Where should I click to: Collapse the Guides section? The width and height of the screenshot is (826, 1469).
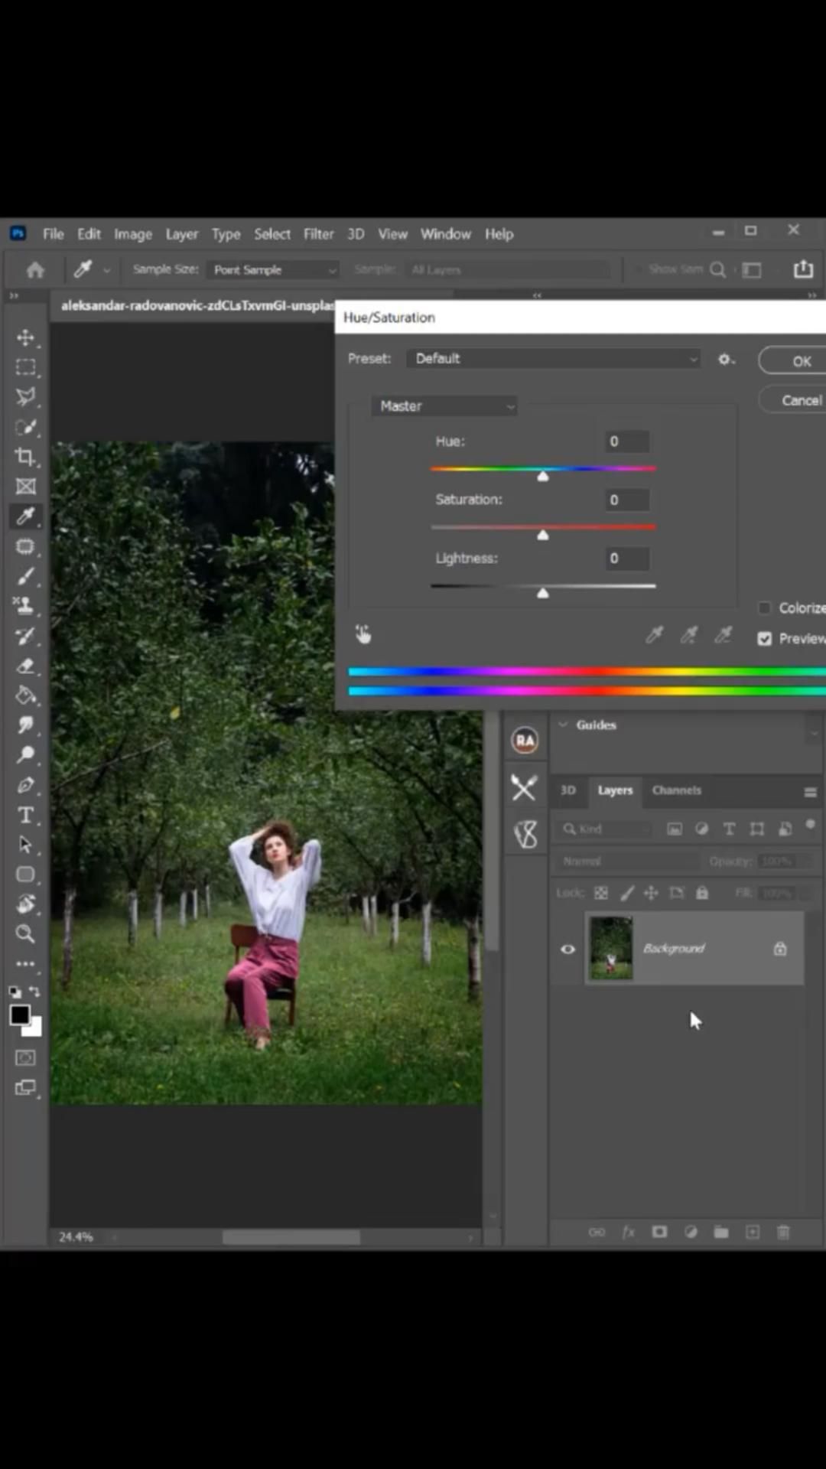pyautogui.click(x=564, y=725)
